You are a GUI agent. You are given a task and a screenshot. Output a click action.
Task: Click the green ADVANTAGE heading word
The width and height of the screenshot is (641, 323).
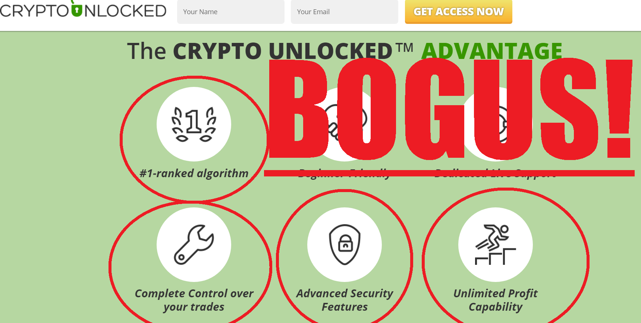click(492, 51)
